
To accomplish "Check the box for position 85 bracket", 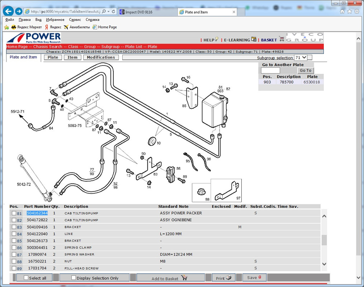I will (14, 241).
